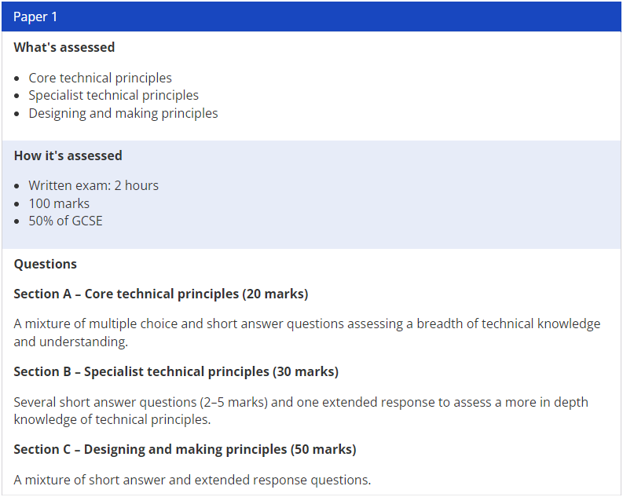Click the words "and understanding." line

[x=71, y=342]
